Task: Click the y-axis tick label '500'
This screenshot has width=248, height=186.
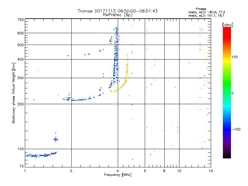Action: [x=20, y=45]
